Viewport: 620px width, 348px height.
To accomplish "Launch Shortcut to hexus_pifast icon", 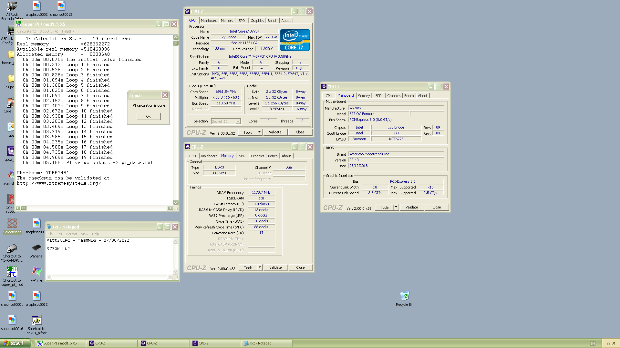I will click(36, 325).
